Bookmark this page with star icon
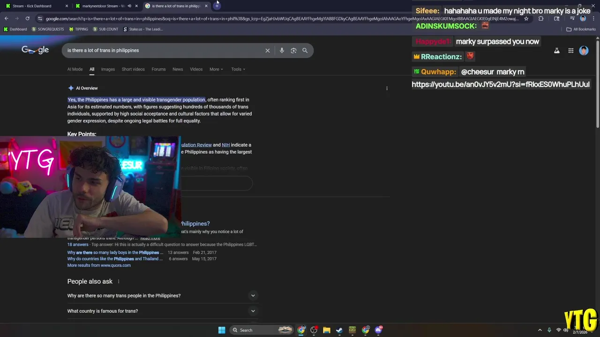This screenshot has width=600, height=337. 526,19
